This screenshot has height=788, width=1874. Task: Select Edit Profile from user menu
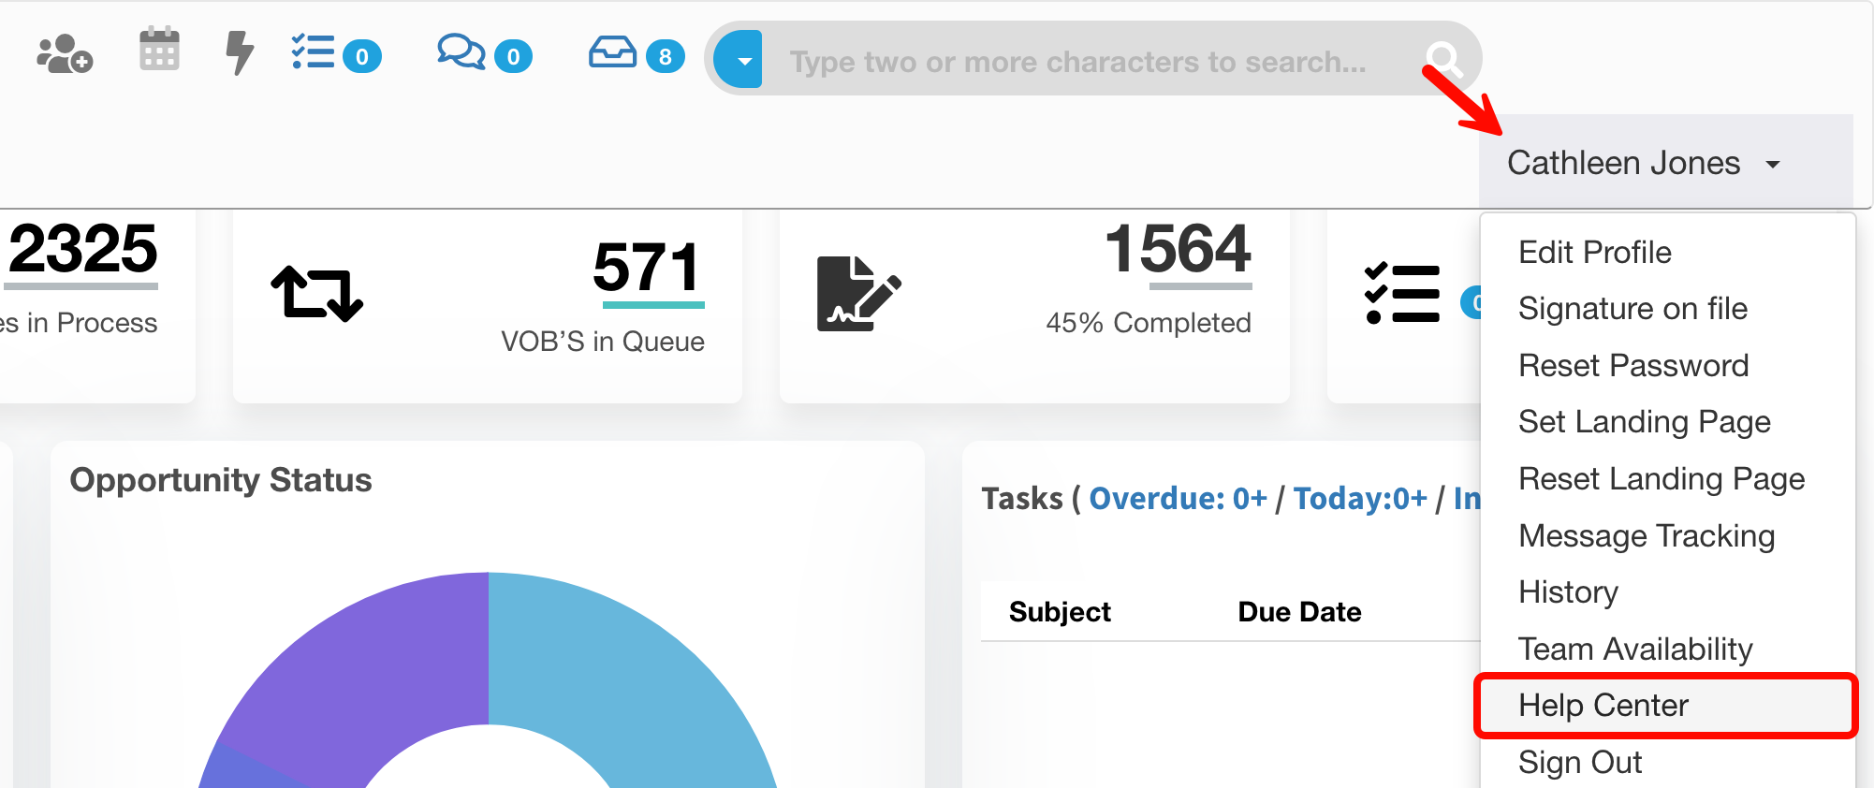pos(1594,253)
